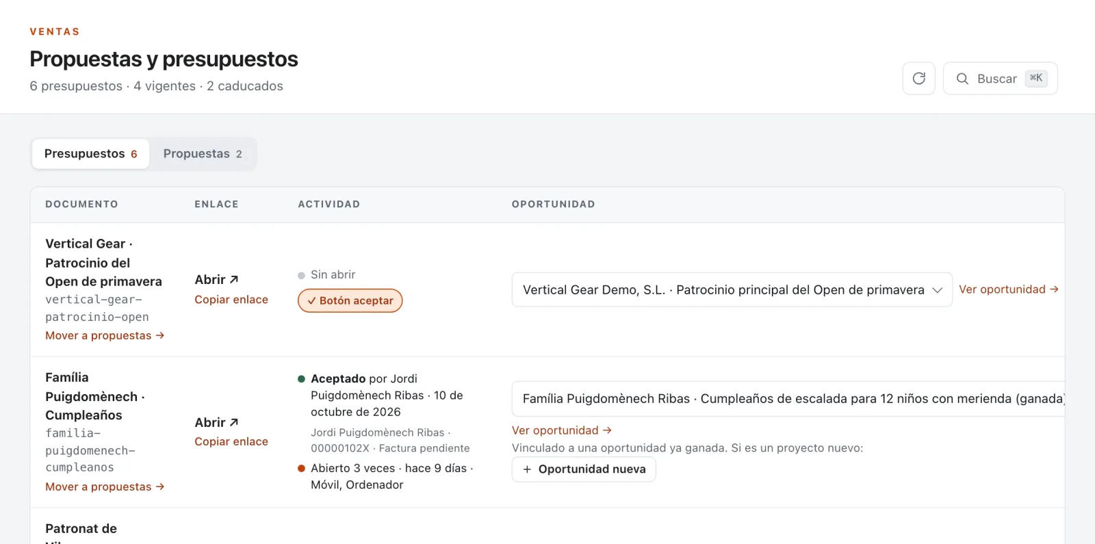Click the 'Vertical Gear · Patrocinio del Open' document title
This screenshot has width=1095, height=544.
coord(103,263)
